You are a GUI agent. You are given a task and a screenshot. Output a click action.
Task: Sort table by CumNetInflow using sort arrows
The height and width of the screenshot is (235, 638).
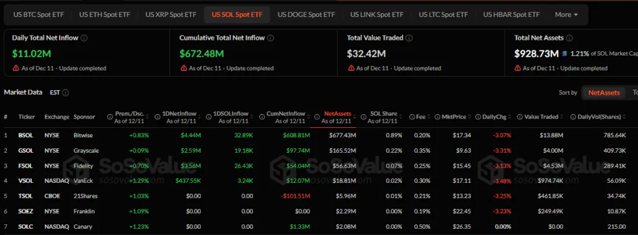click(308, 117)
